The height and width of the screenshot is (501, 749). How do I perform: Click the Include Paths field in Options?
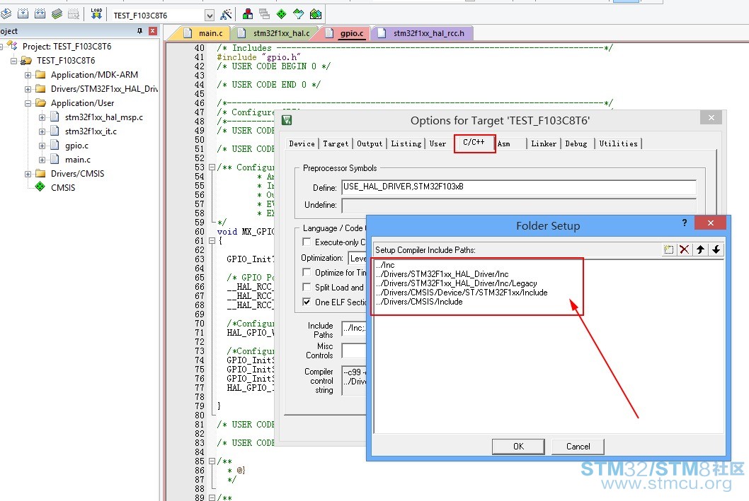(x=354, y=328)
